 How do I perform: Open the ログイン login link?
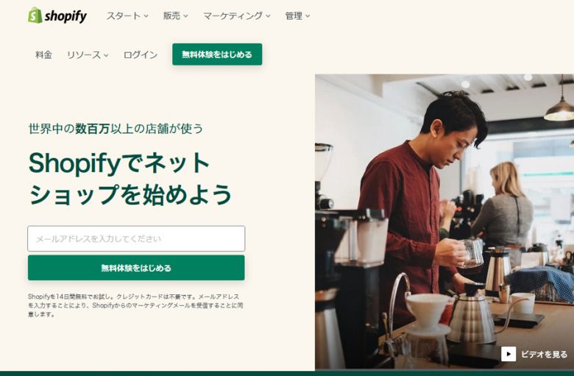[141, 55]
